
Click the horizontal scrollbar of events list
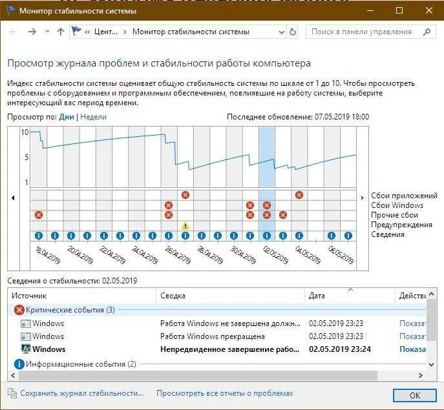point(198,376)
